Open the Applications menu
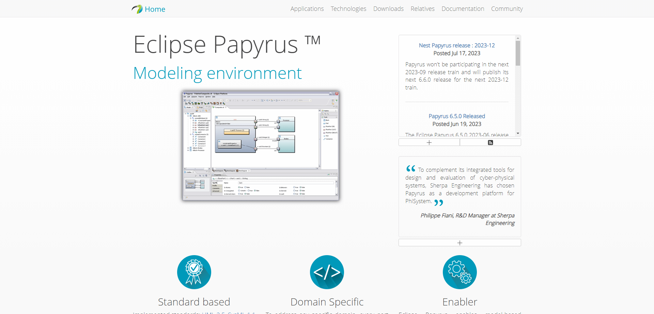 point(307,9)
